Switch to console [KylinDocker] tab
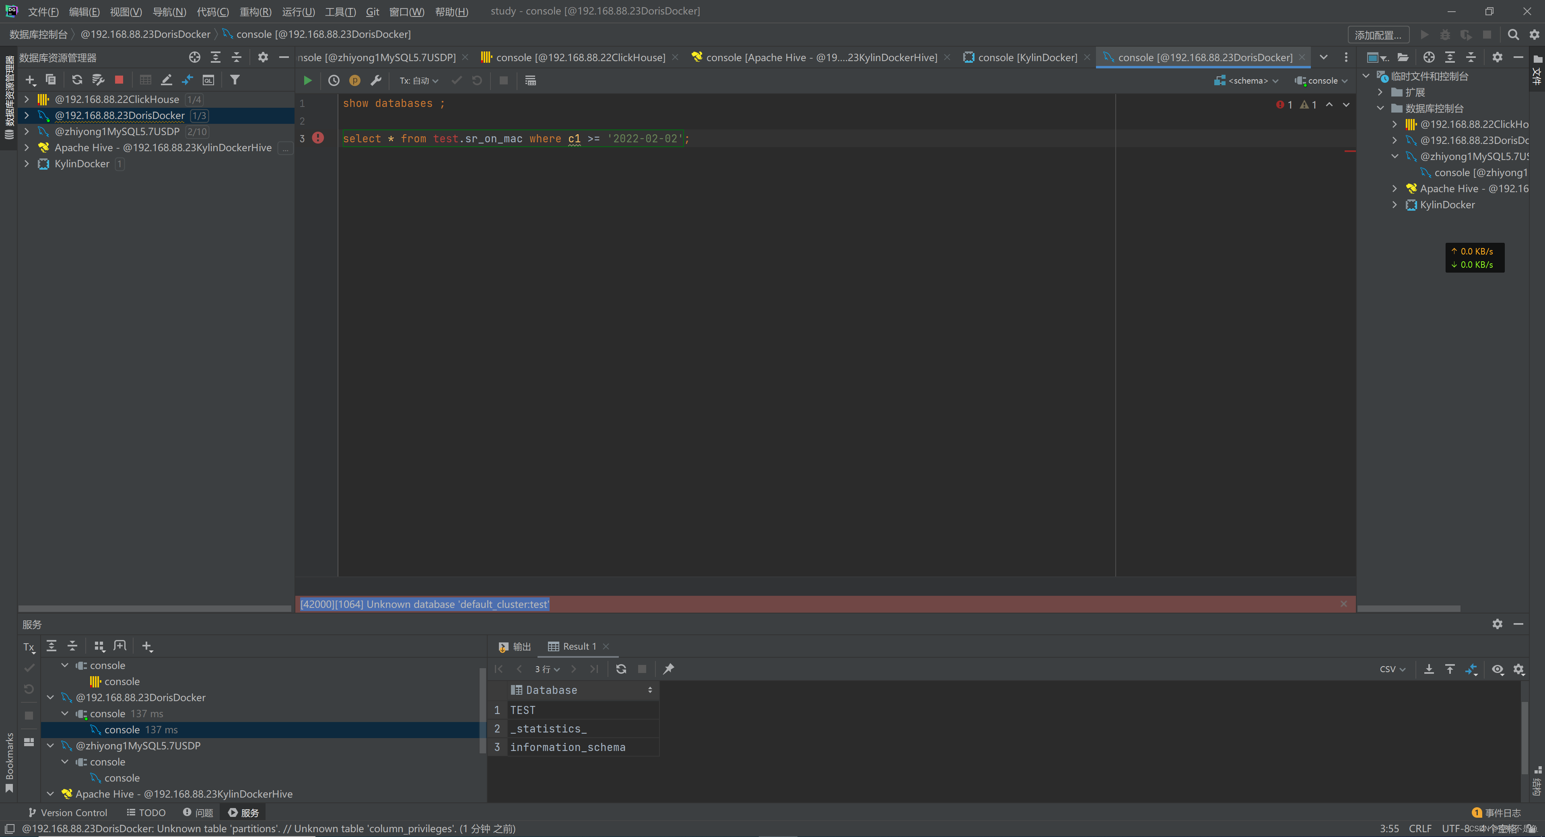 pos(1027,57)
